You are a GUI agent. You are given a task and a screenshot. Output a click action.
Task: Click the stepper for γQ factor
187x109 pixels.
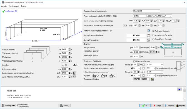click(152, 21)
